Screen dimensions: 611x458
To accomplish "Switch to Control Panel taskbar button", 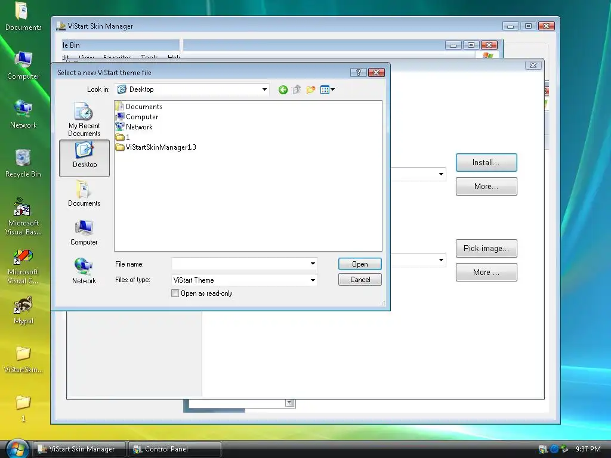I will [x=175, y=449].
